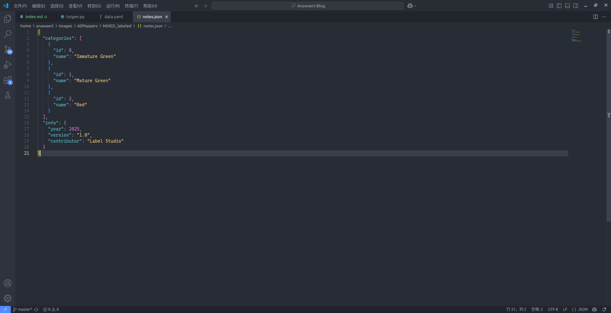Toggle the primary side bar layout button

tap(559, 6)
